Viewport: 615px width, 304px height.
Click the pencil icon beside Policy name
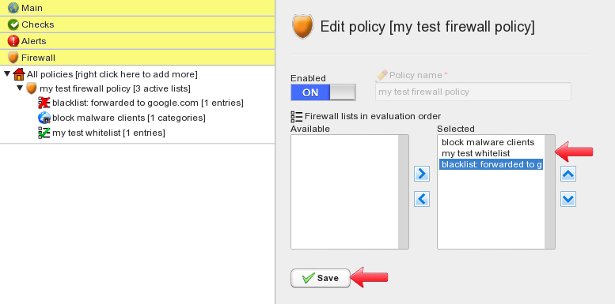[x=382, y=75]
